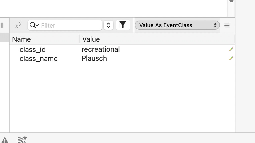The width and height of the screenshot is (255, 143).
Task: Select the class_name row
Action: click(39, 58)
